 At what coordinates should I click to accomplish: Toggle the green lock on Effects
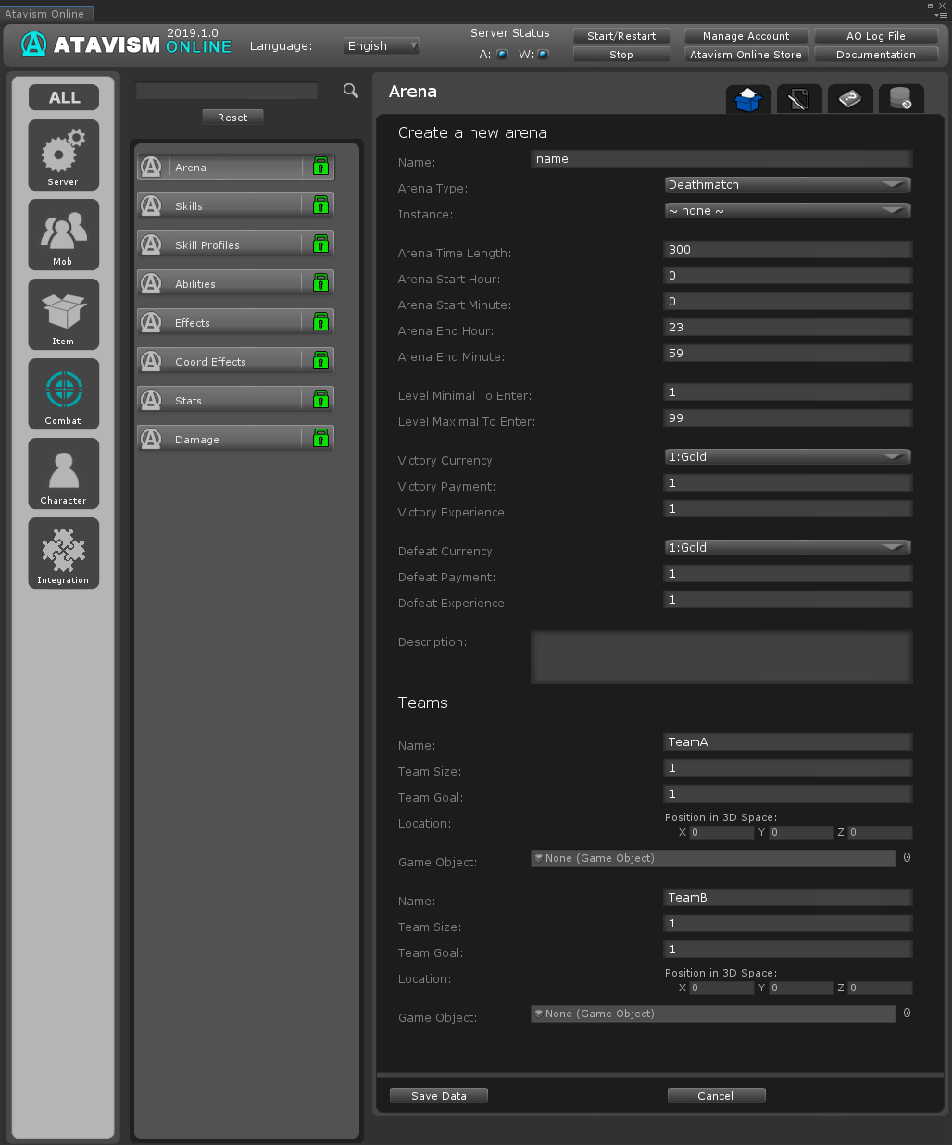[320, 322]
